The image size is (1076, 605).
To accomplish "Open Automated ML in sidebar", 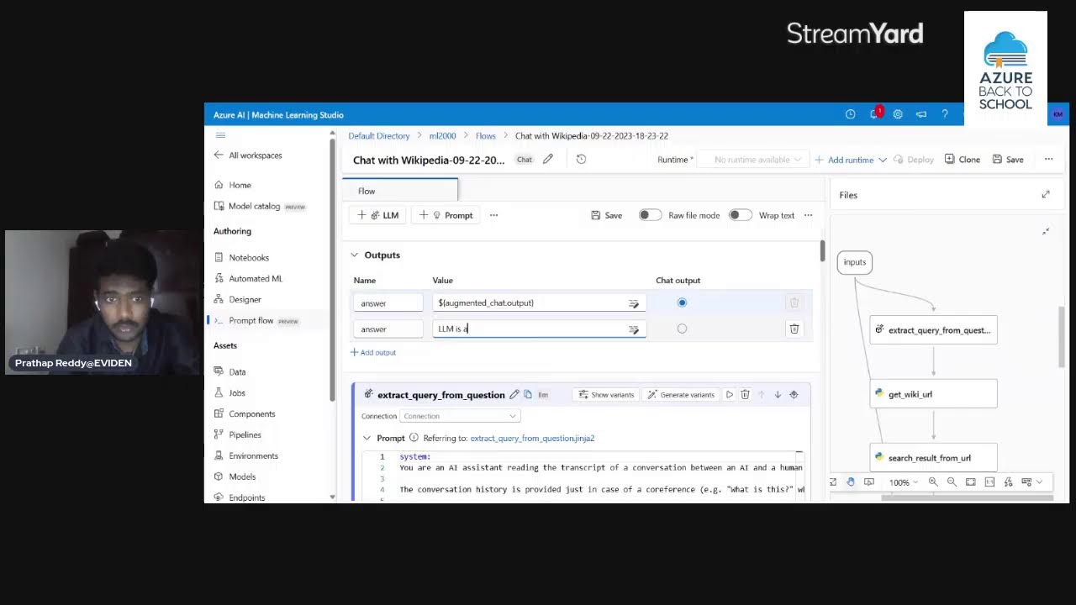I will (256, 278).
